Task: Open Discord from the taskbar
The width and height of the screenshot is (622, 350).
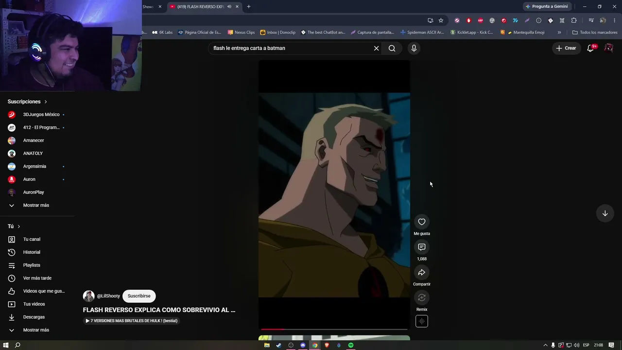Action: tap(303, 345)
